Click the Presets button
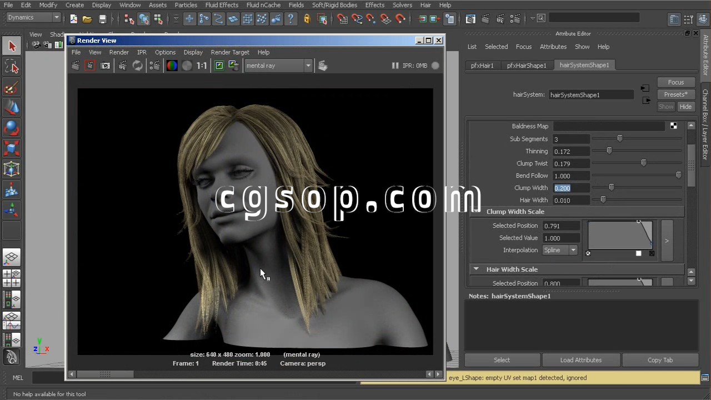The width and height of the screenshot is (711, 400). click(x=675, y=94)
